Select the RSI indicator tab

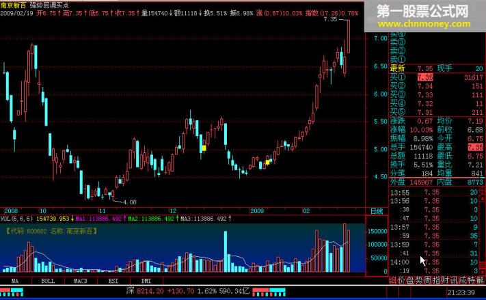pyautogui.click(x=113, y=281)
